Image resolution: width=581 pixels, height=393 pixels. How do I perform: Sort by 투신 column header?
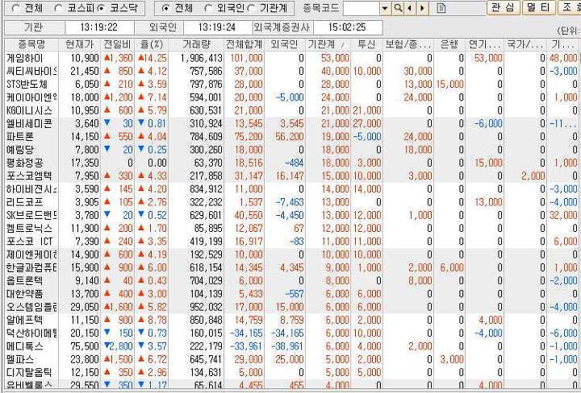[x=366, y=44]
